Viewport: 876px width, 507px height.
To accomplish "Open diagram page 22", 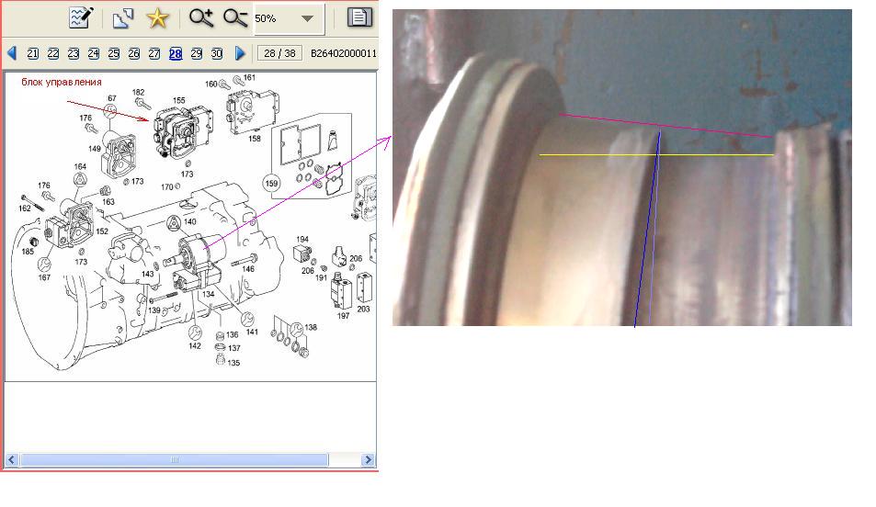I will (x=53, y=53).
